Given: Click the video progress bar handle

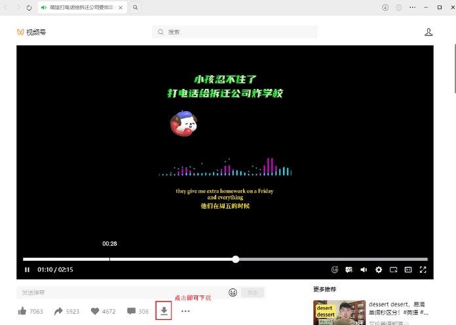Looking at the screenshot, I should (x=235, y=259).
